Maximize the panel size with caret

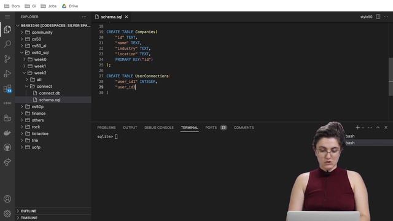point(378,128)
